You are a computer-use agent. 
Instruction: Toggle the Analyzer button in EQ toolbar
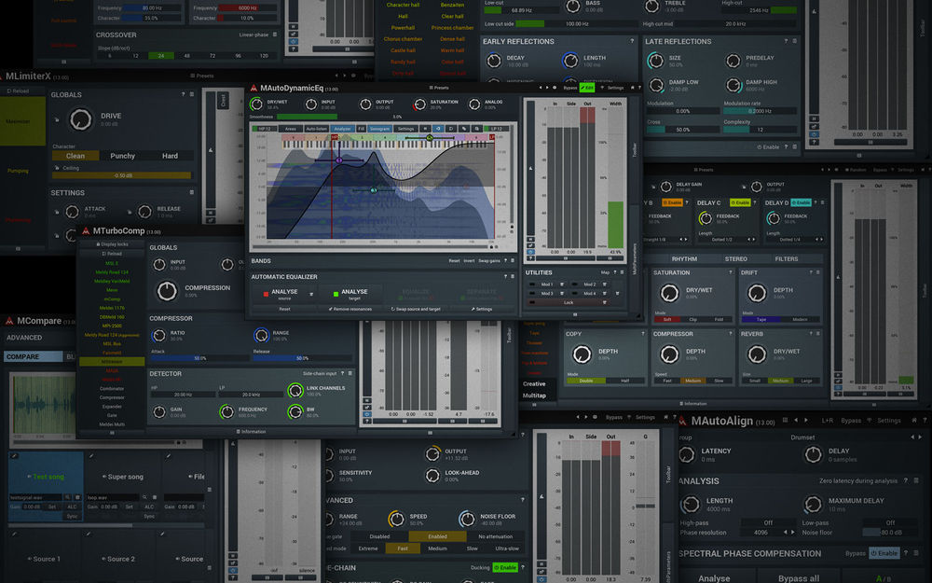point(342,129)
